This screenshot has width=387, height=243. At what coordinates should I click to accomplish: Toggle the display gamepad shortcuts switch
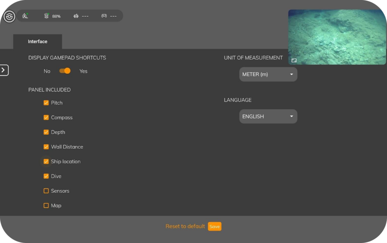pyautogui.click(x=65, y=71)
